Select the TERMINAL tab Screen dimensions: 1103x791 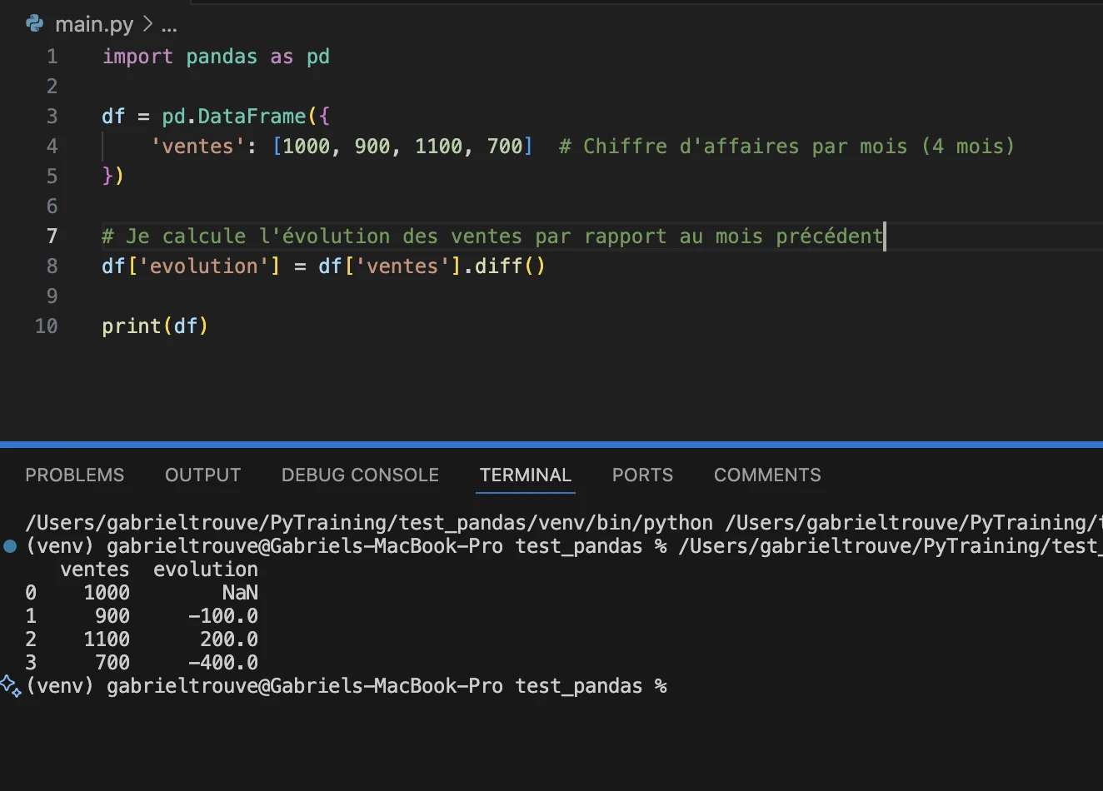coord(525,475)
